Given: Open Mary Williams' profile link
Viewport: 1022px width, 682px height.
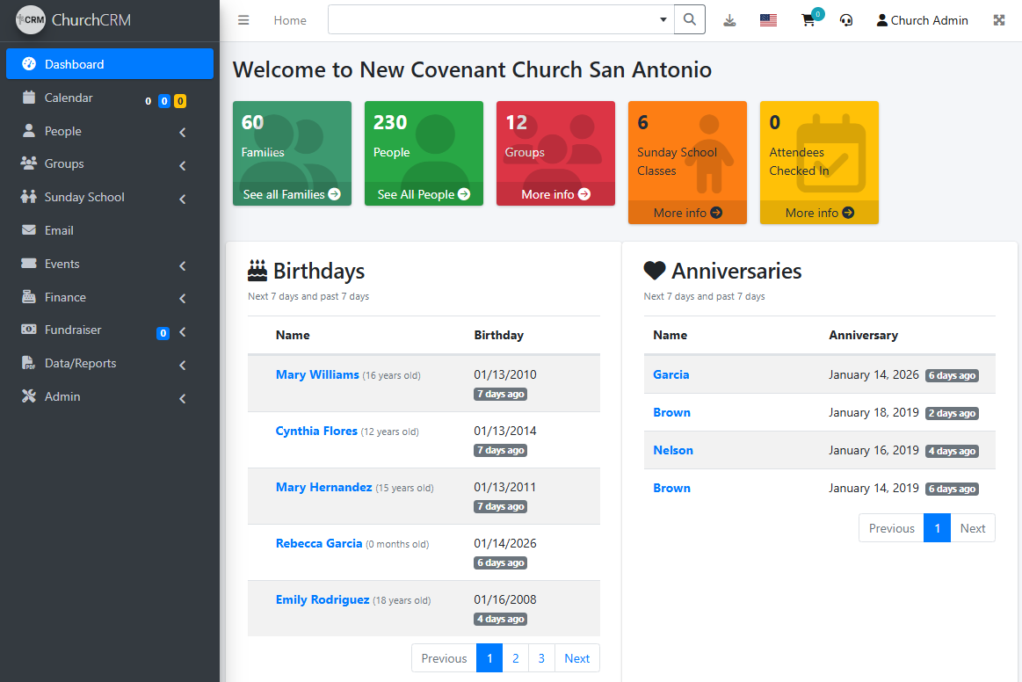Looking at the screenshot, I should click(x=317, y=374).
